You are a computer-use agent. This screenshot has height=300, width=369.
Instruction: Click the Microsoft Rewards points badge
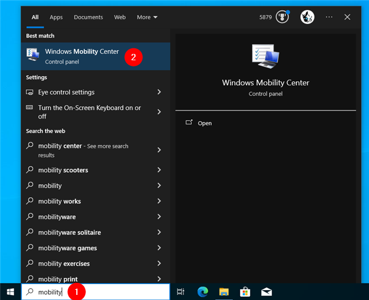pos(282,17)
